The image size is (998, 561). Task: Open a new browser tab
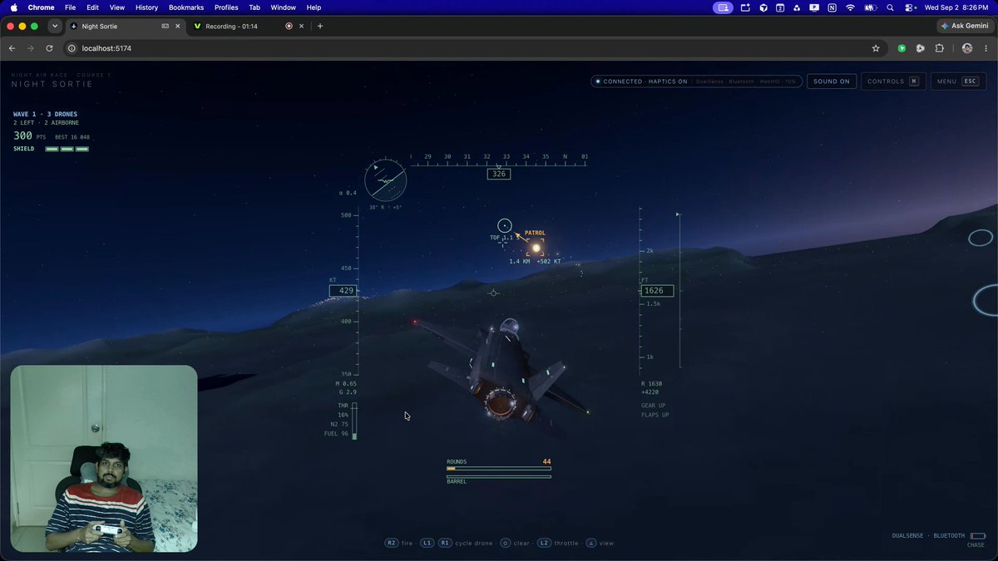coord(320,26)
